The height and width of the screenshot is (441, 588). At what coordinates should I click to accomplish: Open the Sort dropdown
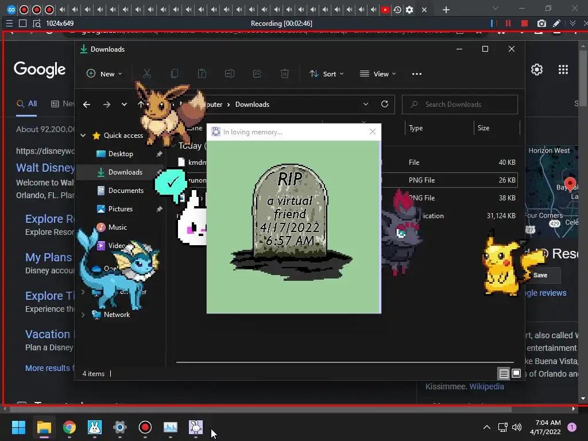(x=326, y=74)
